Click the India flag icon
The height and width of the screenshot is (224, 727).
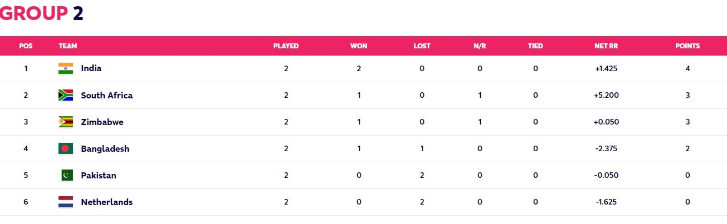click(x=66, y=68)
